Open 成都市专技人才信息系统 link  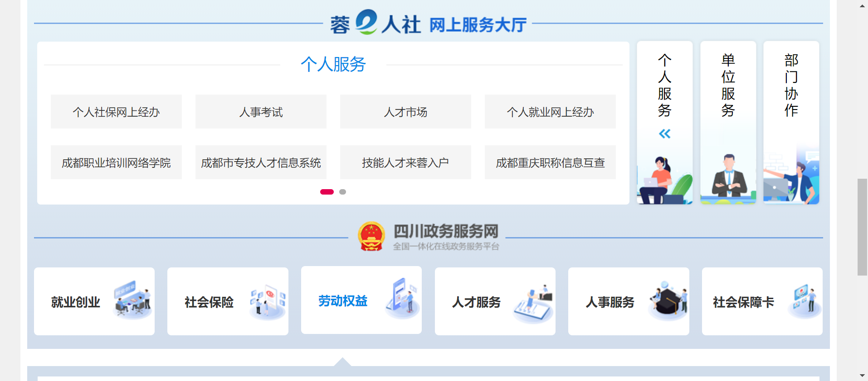click(x=261, y=162)
